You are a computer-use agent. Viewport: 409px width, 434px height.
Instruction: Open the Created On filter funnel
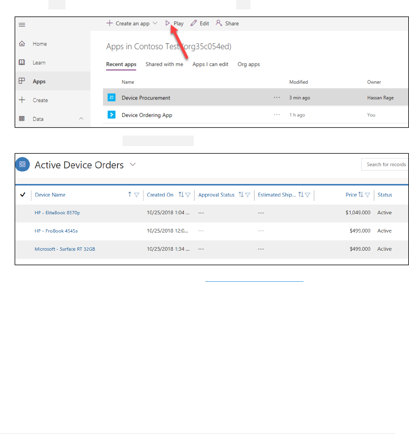(x=188, y=195)
